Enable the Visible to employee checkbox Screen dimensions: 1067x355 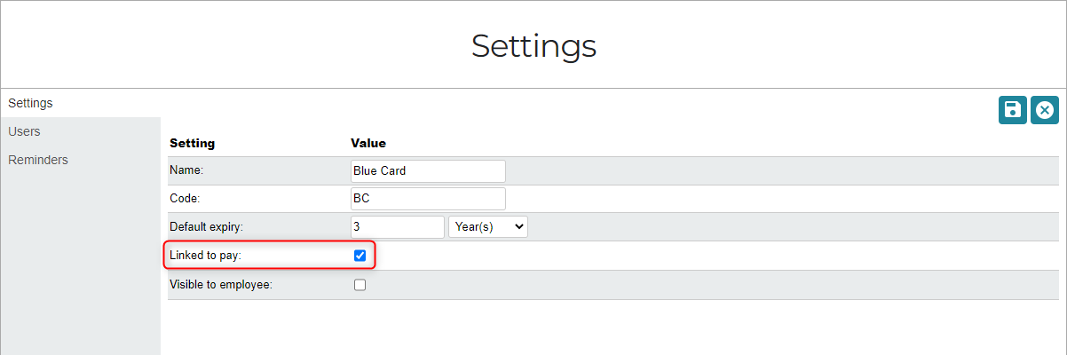click(360, 285)
